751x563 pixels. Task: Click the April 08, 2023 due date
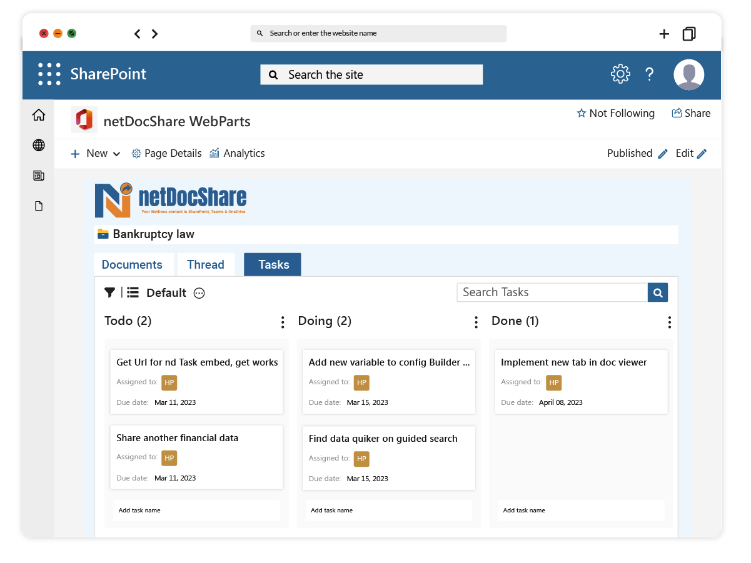pyautogui.click(x=560, y=402)
